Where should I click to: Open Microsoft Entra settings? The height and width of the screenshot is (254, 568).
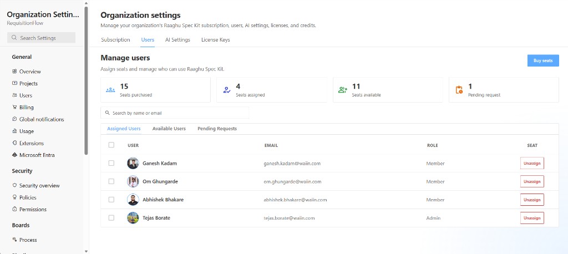37,155
